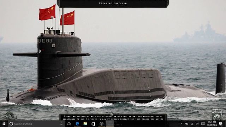The image size is (226, 127).
Task: Open the Windows Store taskbar icon
Action: click(93, 124)
